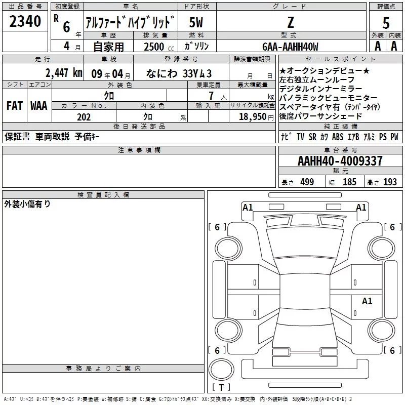
Task: Click the car name アルファードハイブリッド
Action: click(130, 22)
